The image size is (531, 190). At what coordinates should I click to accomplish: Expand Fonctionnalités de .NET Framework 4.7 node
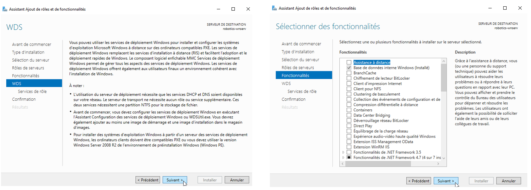coord(343,158)
